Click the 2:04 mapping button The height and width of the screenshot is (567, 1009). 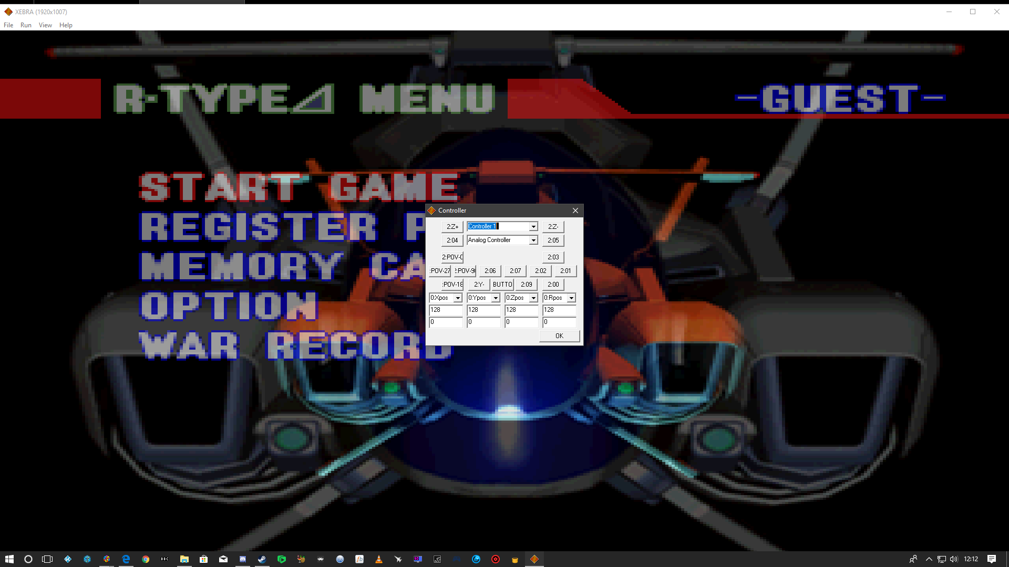(452, 240)
